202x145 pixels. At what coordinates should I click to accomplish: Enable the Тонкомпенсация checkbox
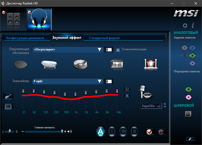(x=118, y=50)
